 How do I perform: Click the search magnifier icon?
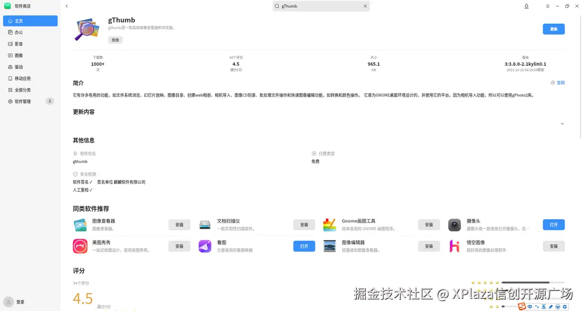point(277,6)
